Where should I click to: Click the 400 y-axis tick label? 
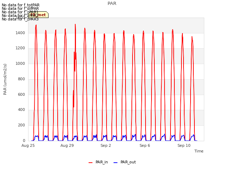click(x=21, y=109)
